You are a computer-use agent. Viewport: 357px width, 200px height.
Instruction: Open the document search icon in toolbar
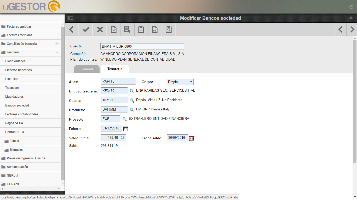(127, 29)
